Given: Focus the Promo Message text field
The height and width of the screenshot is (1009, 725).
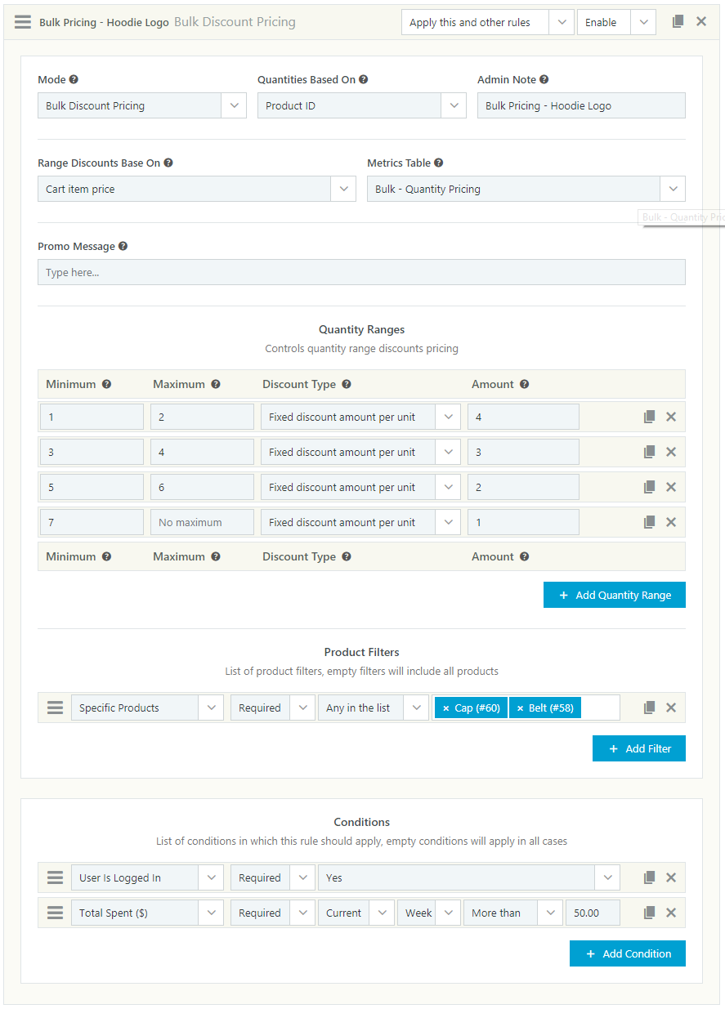Looking at the screenshot, I should 361,272.
